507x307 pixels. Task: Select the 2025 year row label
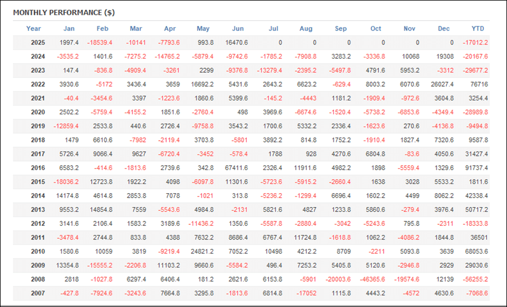(x=38, y=43)
